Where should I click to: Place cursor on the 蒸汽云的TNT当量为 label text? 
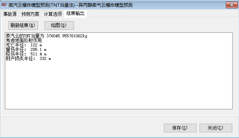coord(25,36)
